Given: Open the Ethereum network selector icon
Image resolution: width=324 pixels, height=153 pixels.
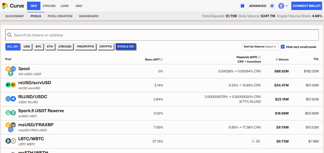Looking at the screenshot, I should point(281,6).
